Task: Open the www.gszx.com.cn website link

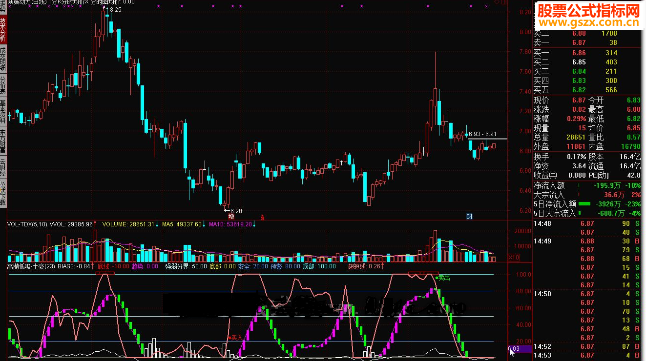Action: click(x=588, y=23)
